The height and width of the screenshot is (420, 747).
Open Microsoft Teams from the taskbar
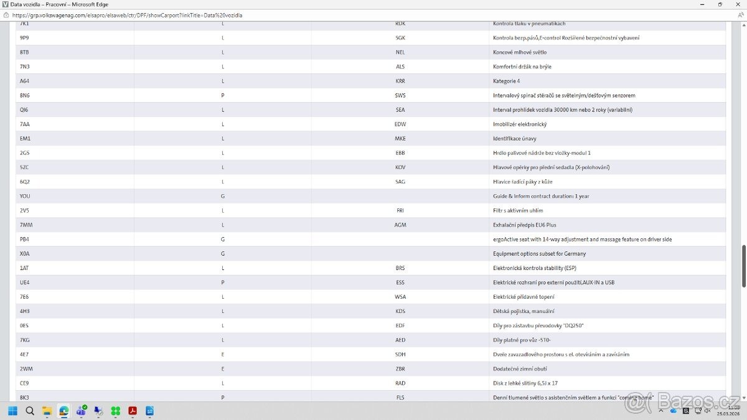click(x=81, y=411)
